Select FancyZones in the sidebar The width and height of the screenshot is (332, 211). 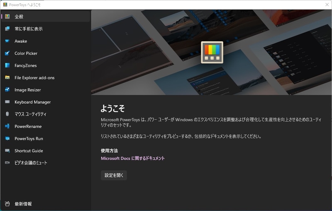coord(46,65)
